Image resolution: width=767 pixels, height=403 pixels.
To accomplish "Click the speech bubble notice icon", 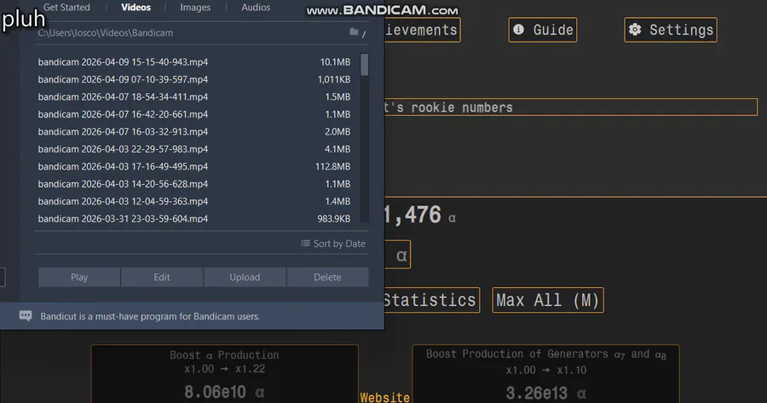I will (26, 316).
